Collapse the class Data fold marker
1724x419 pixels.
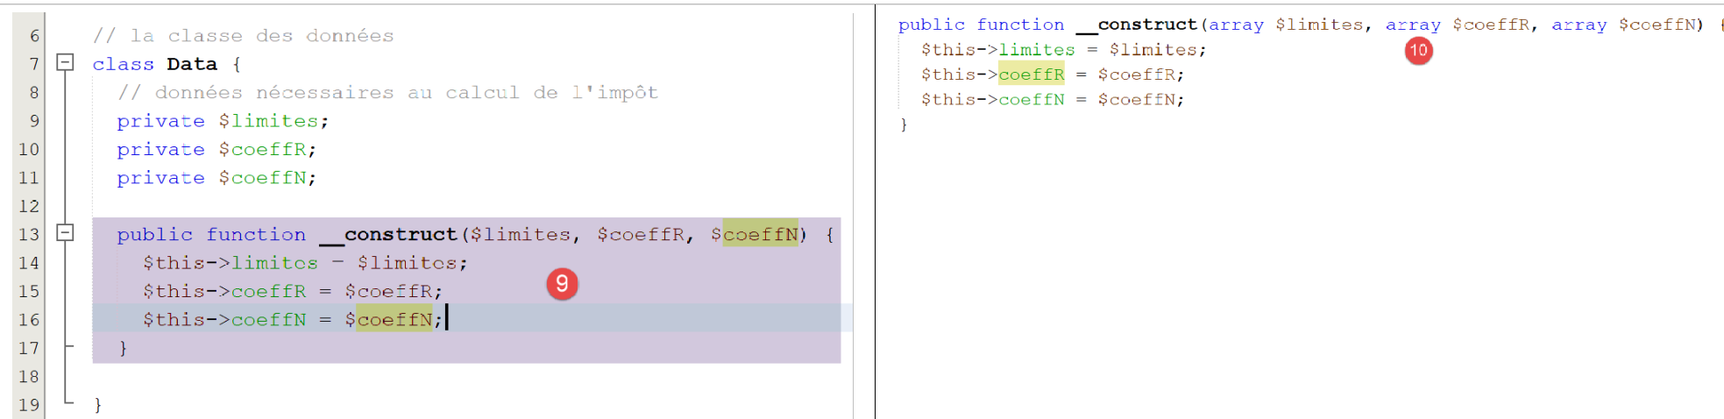65,63
